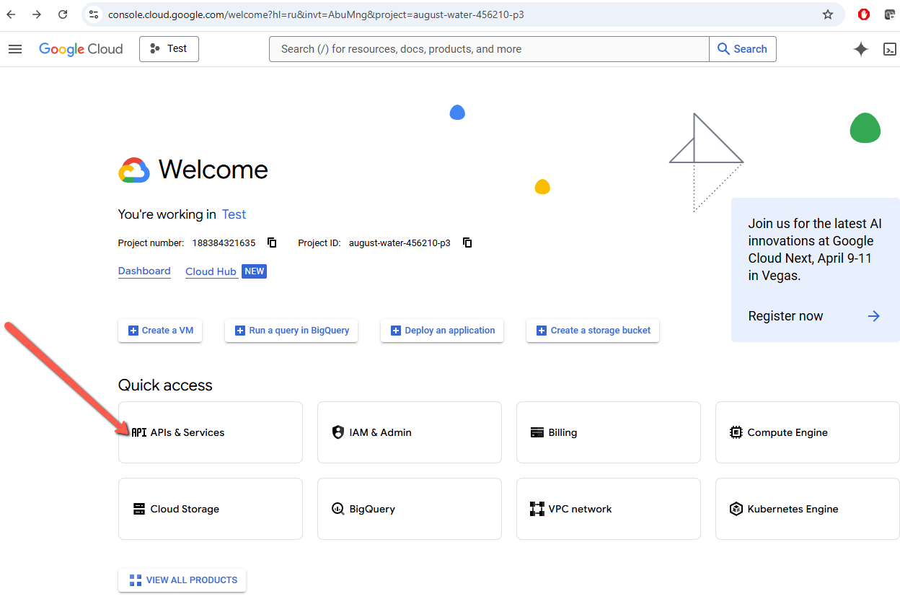
Task: Open IAM & Admin card
Action: coord(410,432)
